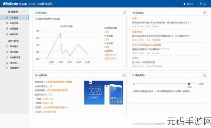Click the 满意度统计 heart icon in sidebar
The width and height of the screenshot is (211, 128).
[x=7, y=68]
